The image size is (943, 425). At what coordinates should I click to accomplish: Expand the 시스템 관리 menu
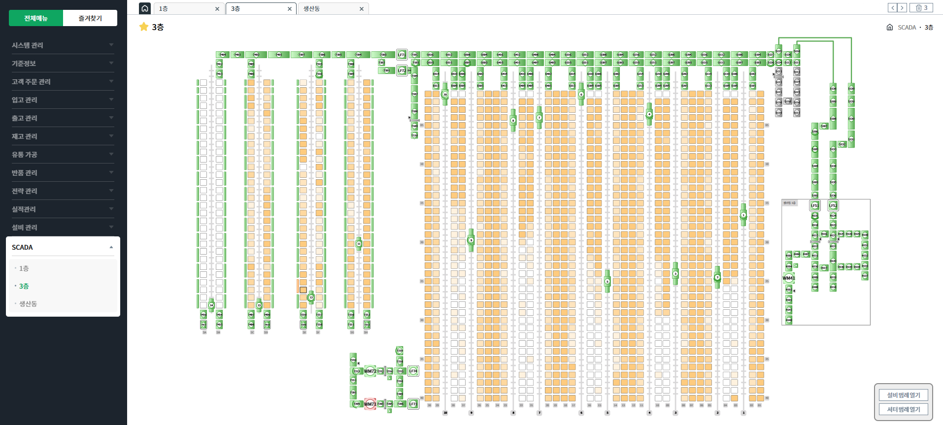[x=63, y=45]
